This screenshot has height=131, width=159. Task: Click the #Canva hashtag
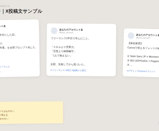[141, 71]
